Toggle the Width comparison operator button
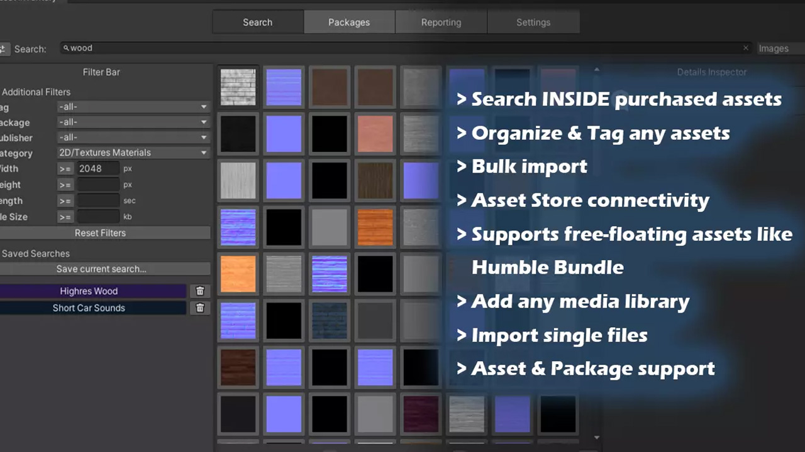Image resolution: width=805 pixels, height=452 pixels. (x=65, y=169)
